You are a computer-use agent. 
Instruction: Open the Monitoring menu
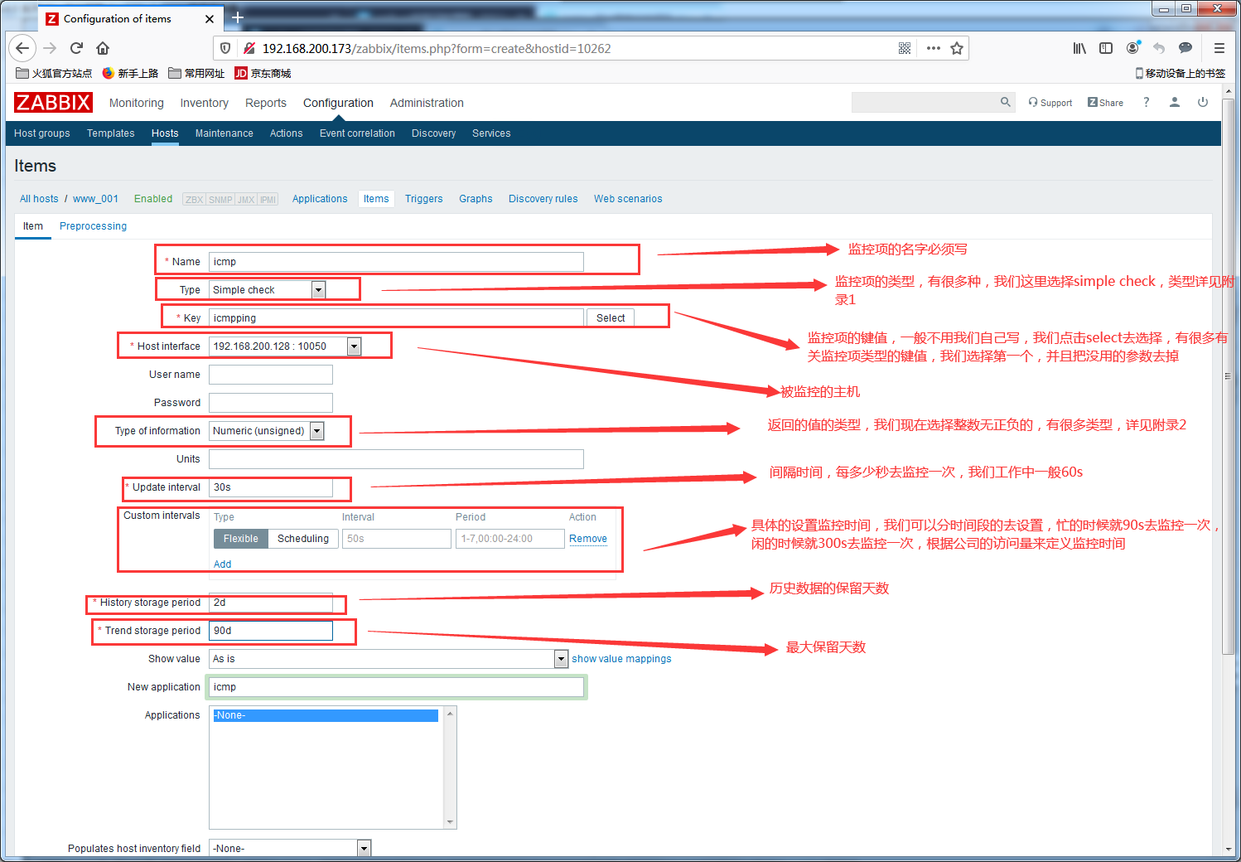(137, 103)
